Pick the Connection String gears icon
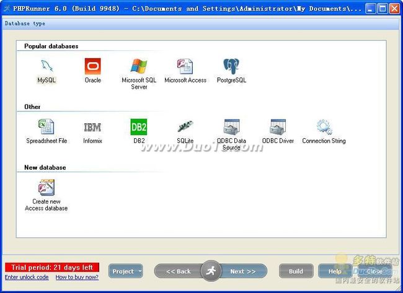Image resolution: width=403 pixels, height=293 pixels. pos(324,127)
